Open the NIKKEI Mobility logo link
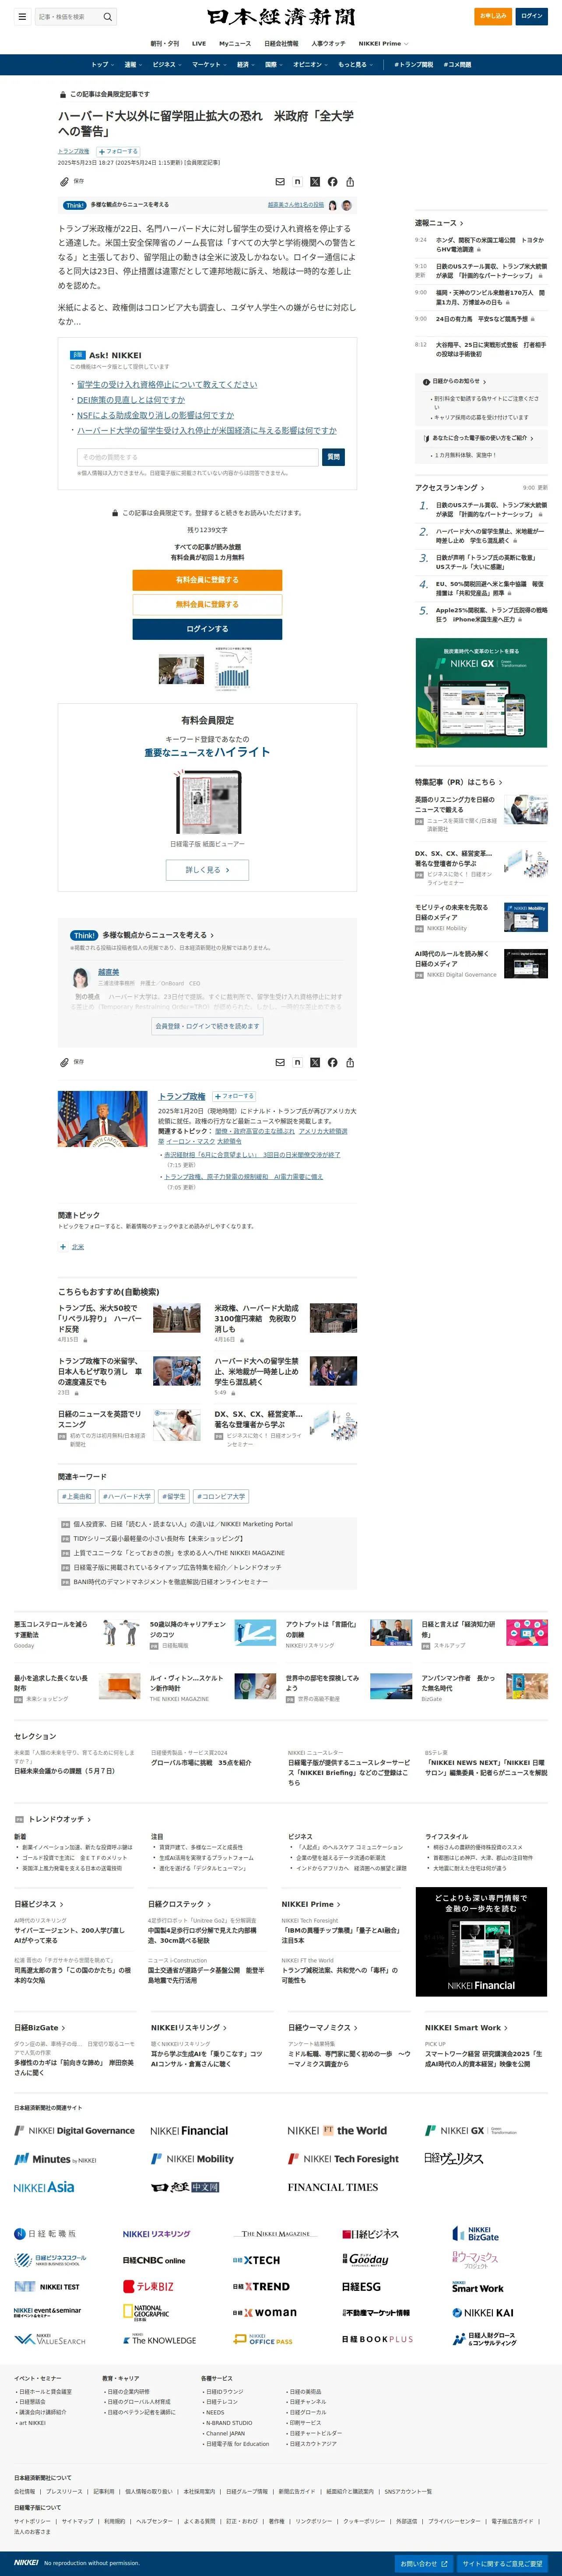This screenshot has width=562, height=2576. click(192, 2159)
